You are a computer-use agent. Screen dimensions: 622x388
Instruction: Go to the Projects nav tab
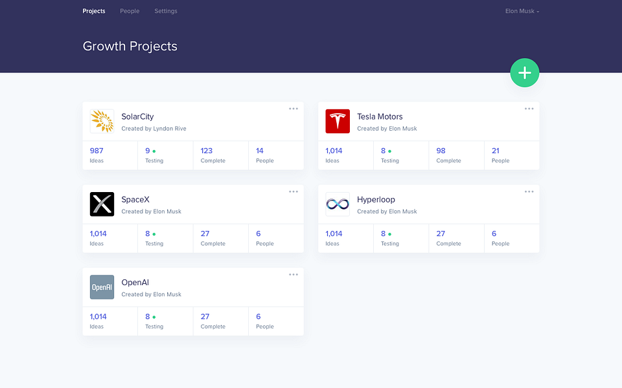[93, 11]
